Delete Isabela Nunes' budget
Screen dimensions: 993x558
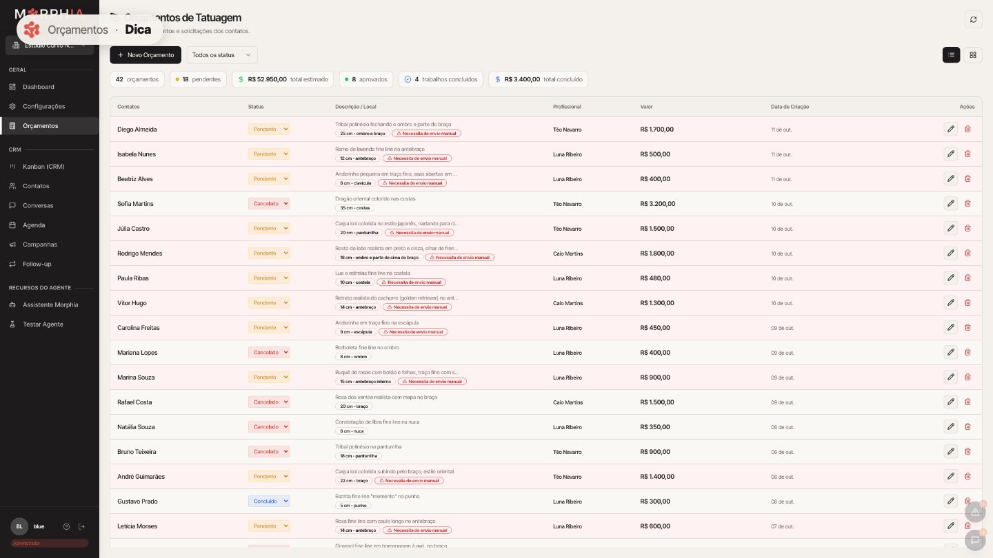click(967, 154)
